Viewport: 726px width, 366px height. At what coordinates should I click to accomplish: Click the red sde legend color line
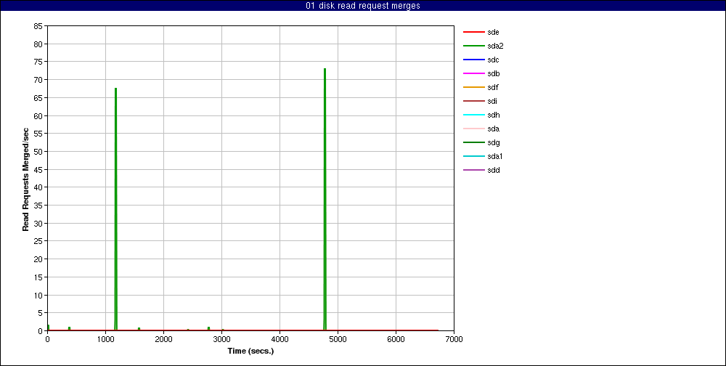point(474,33)
